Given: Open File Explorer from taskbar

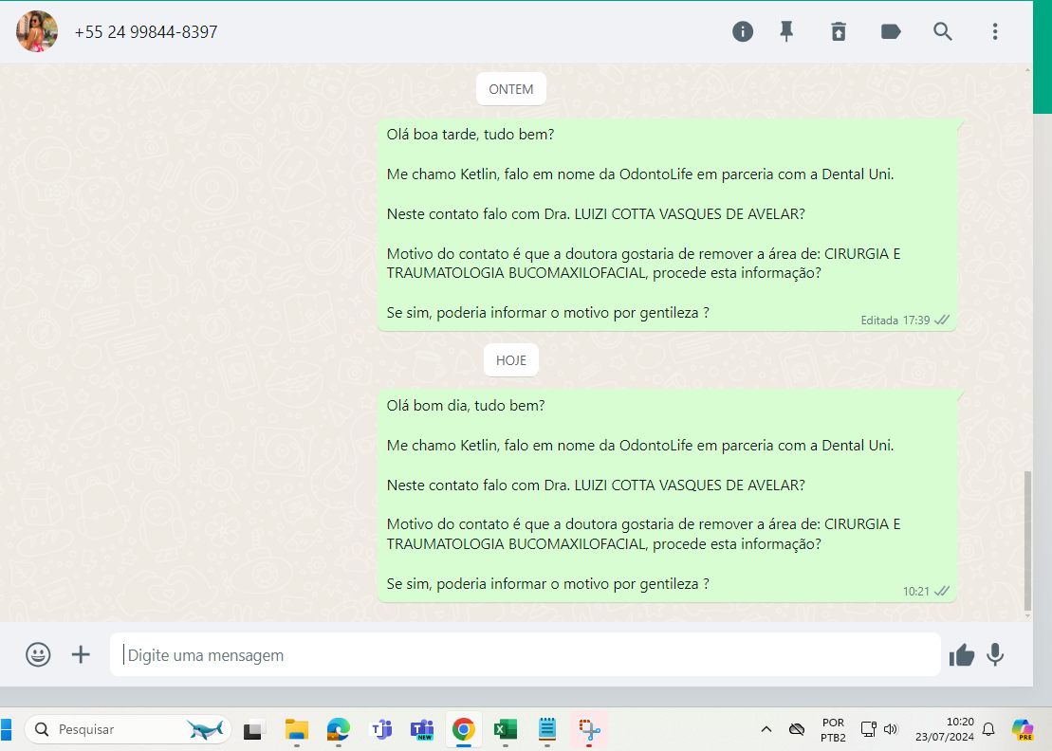Looking at the screenshot, I should 296,729.
